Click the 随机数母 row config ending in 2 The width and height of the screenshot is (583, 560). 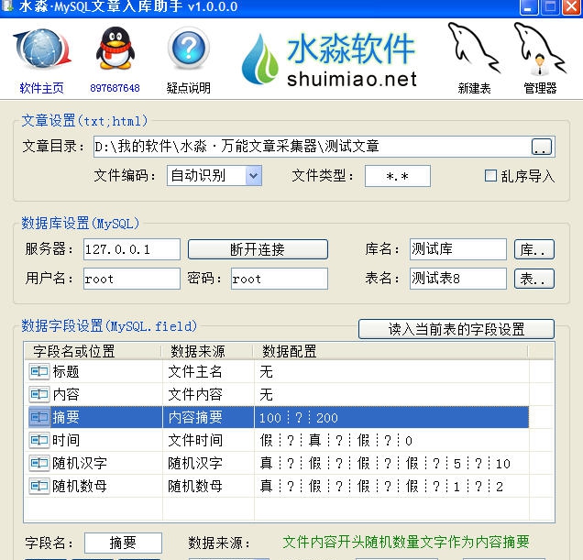point(391,486)
